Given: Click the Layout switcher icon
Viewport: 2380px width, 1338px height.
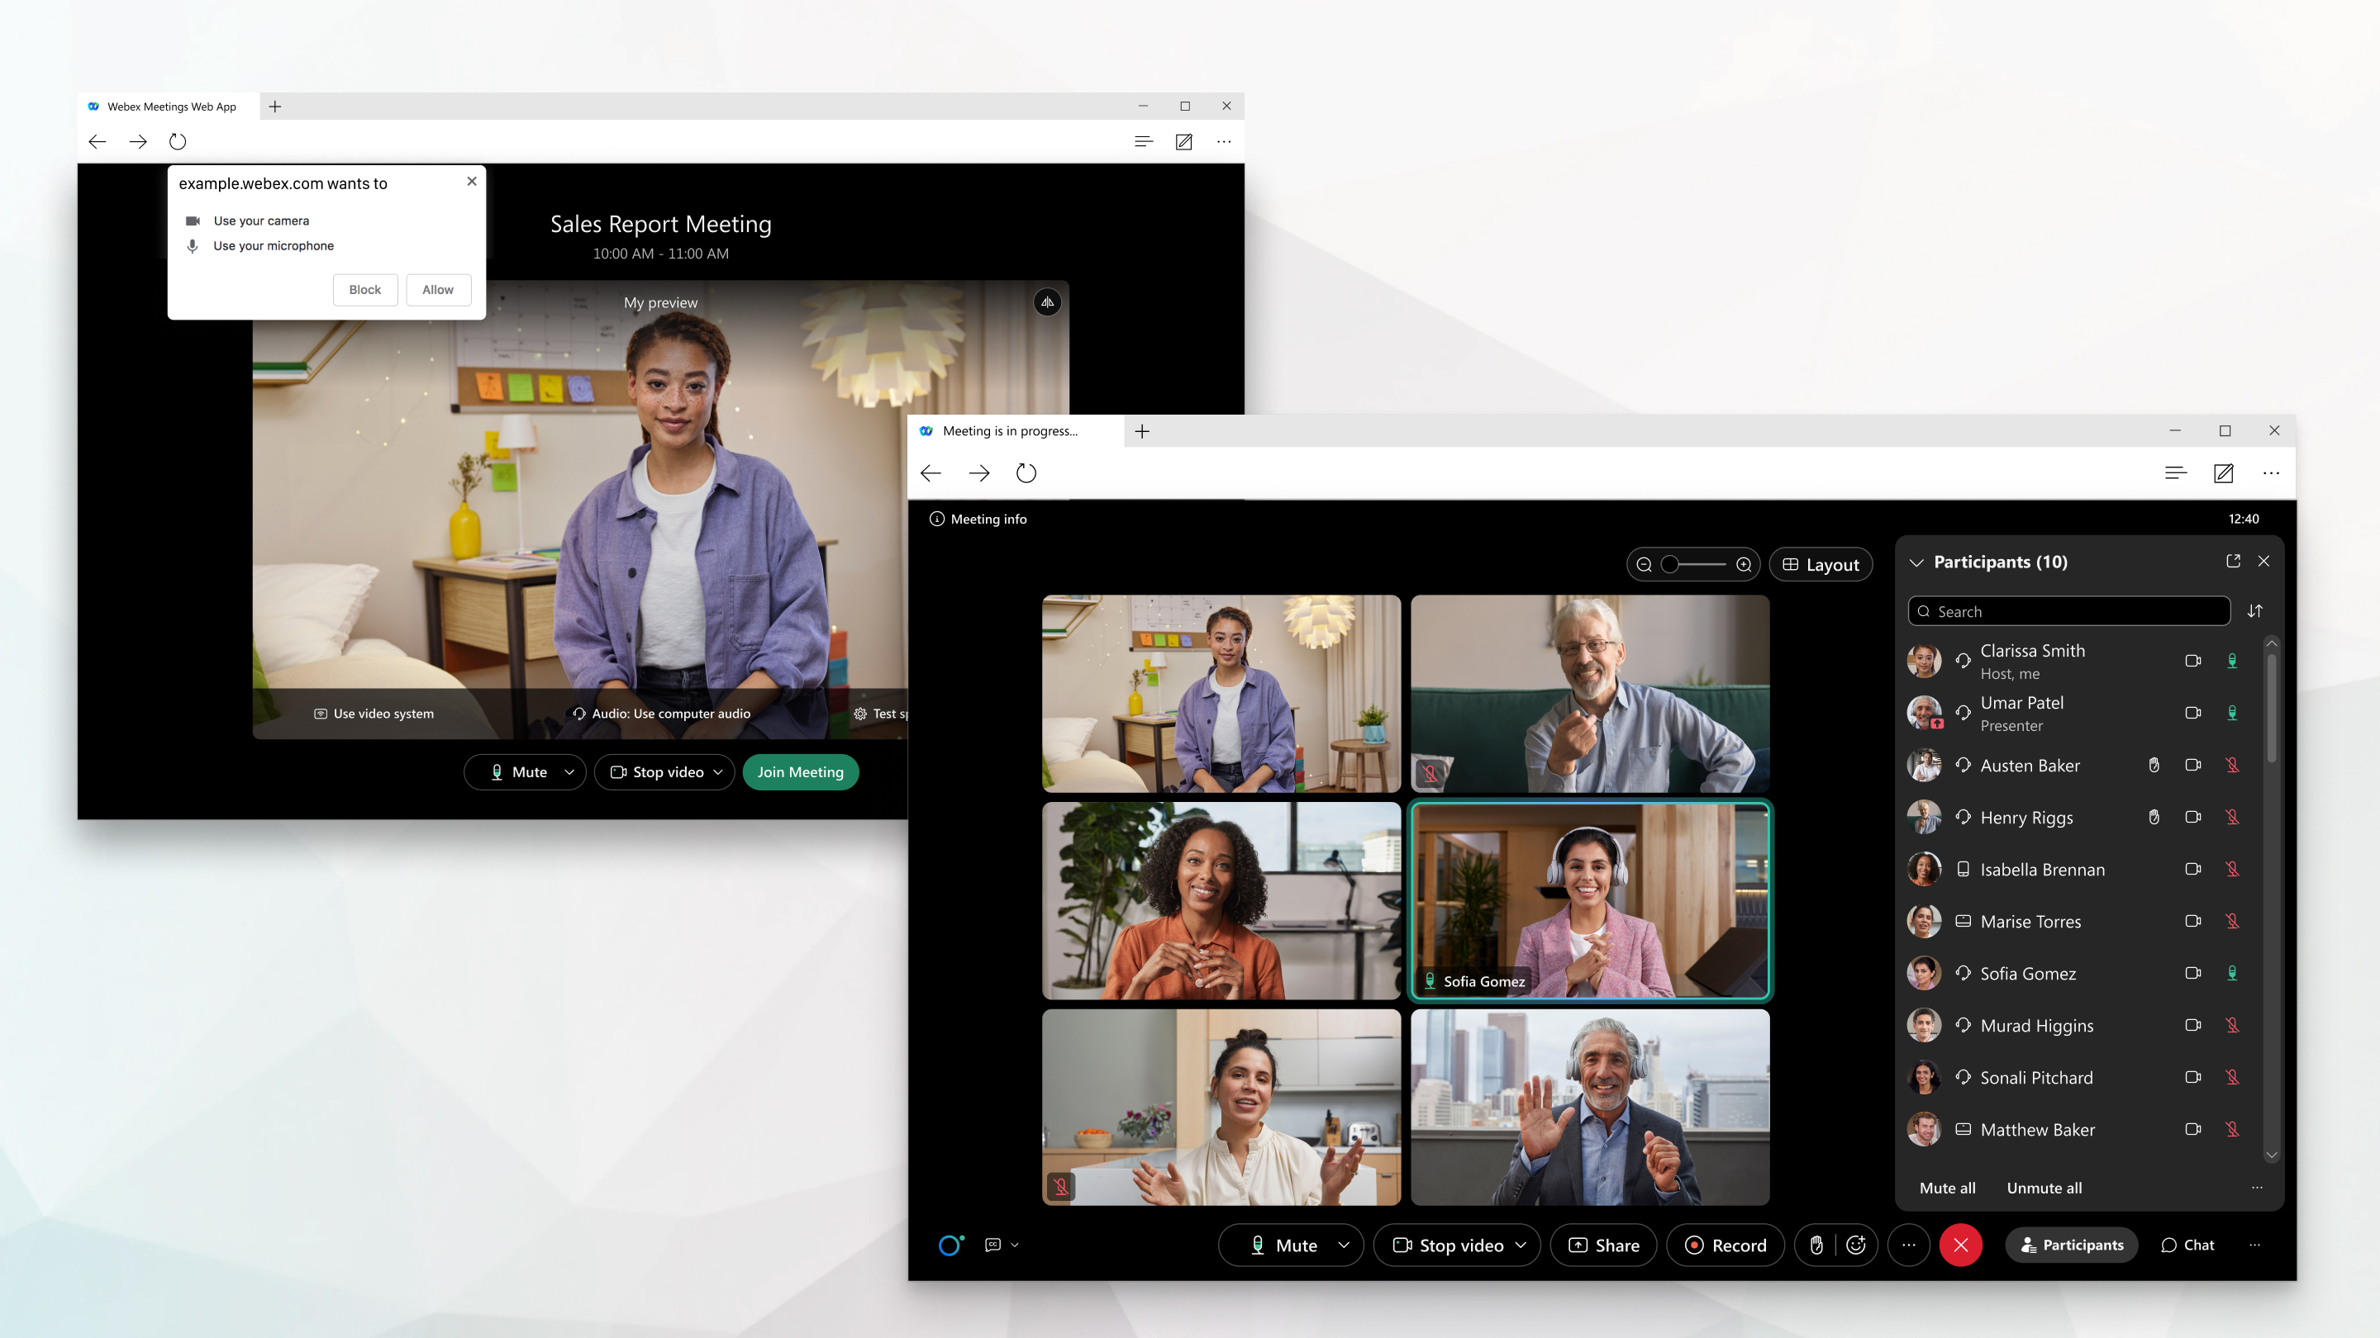Looking at the screenshot, I should 1820,563.
